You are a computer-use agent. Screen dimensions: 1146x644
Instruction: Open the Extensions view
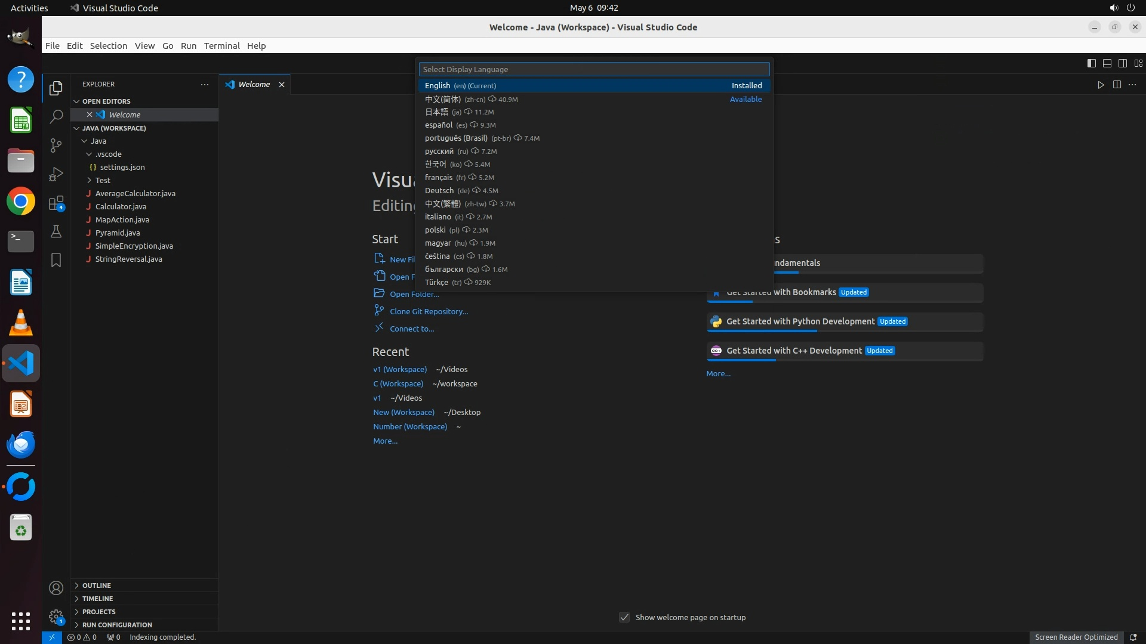[x=56, y=203]
